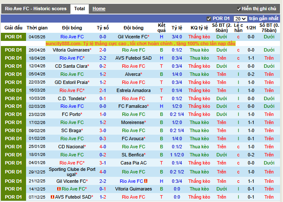
Task: Click the Giải đấu column header
Action: click(13, 28)
